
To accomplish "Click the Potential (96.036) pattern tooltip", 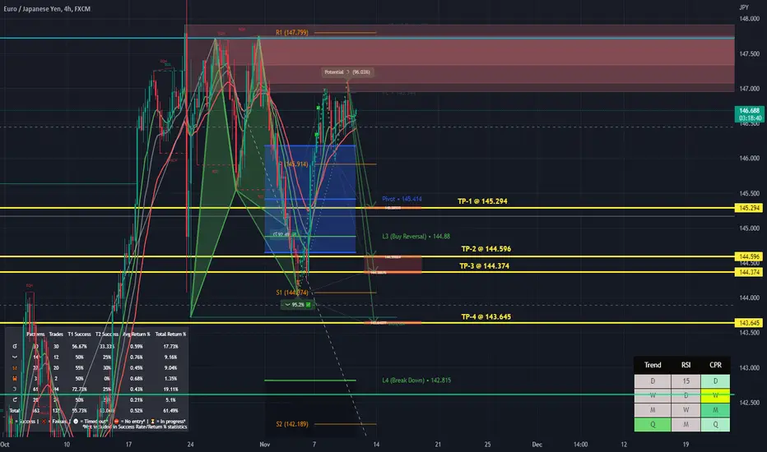I will [x=347, y=71].
